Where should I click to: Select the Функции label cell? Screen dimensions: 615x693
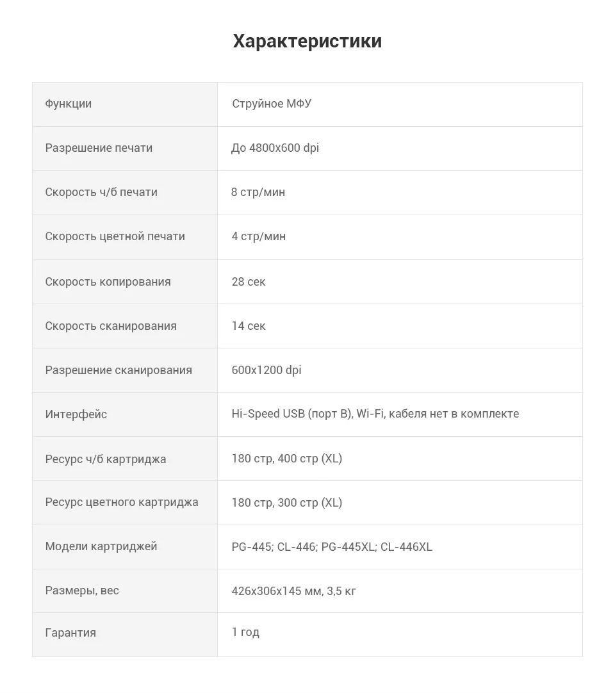tap(125, 104)
